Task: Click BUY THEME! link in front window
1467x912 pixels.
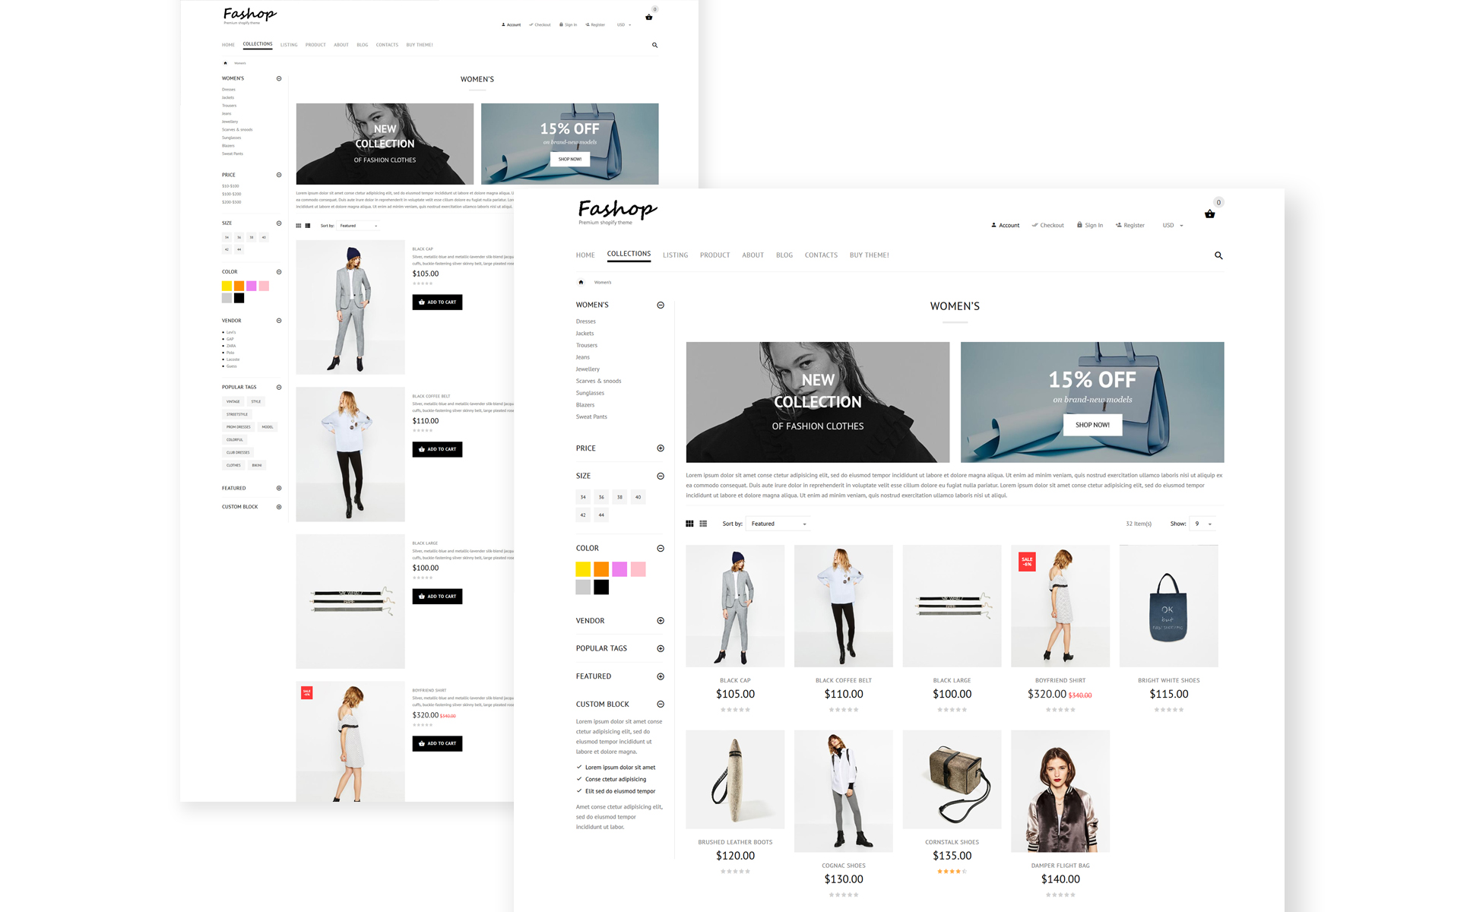Action: [869, 255]
